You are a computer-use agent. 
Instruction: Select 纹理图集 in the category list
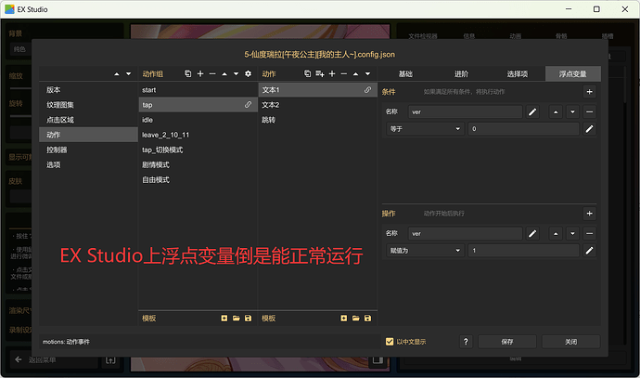click(88, 105)
